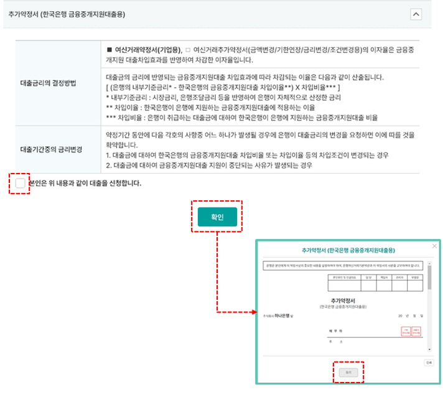The height and width of the screenshot is (410, 443).
Task: Click the popup scrollbar's up arrow
Action: (x=428, y=264)
